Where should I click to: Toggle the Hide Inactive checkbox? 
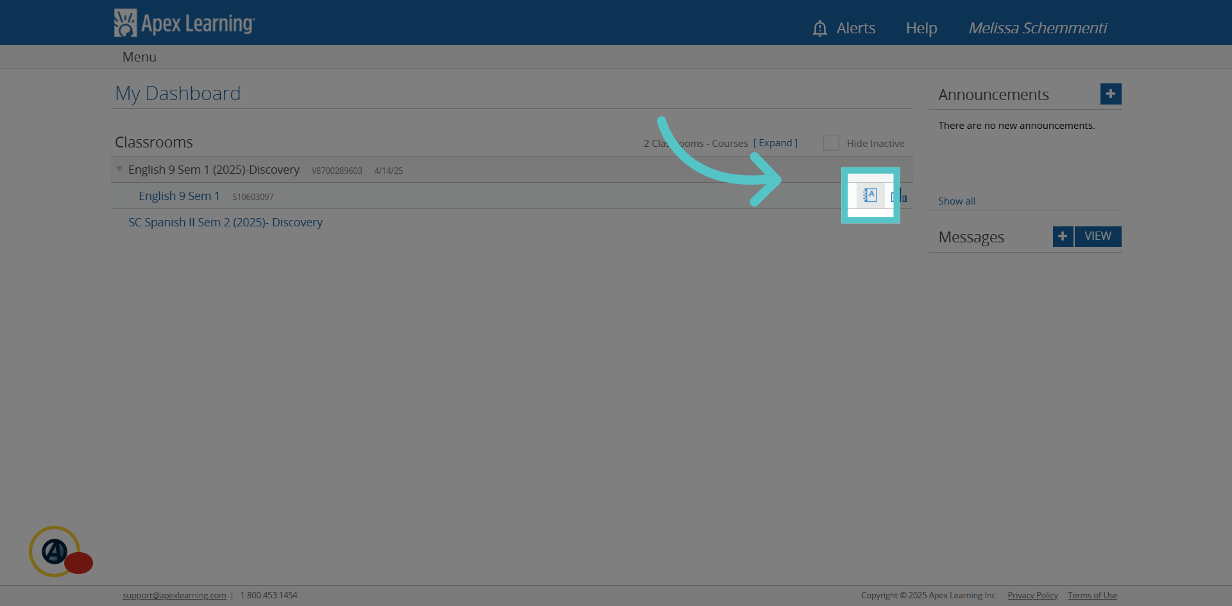click(x=831, y=142)
